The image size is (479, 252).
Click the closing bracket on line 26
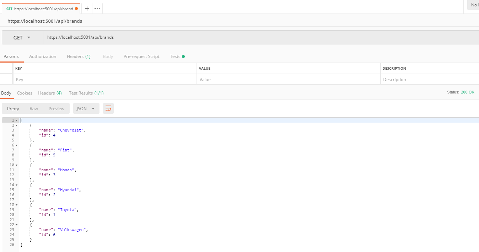[21, 245]
